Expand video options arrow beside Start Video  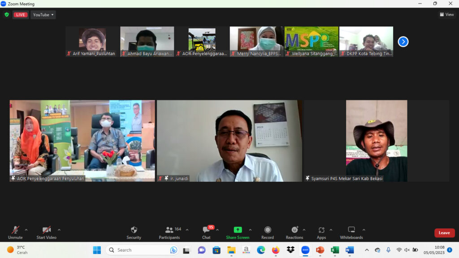[x=59, y=230]
